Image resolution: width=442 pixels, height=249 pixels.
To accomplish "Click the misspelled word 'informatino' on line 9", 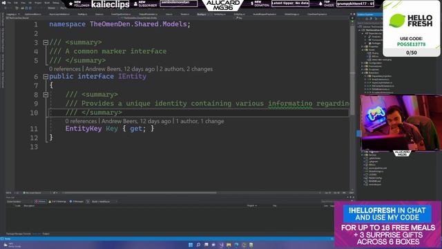I will tap(290, 103).
